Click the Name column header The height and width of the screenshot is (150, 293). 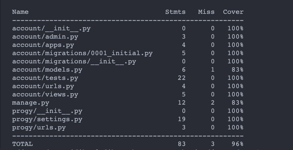point(21,12)
